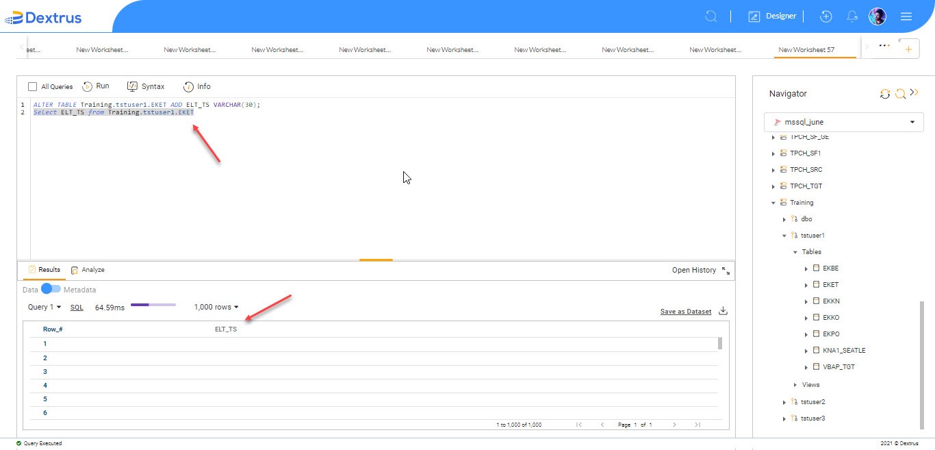Click the Designer pencil icon
The width and height of the screenshot is (935, 450).
point(754,16)
